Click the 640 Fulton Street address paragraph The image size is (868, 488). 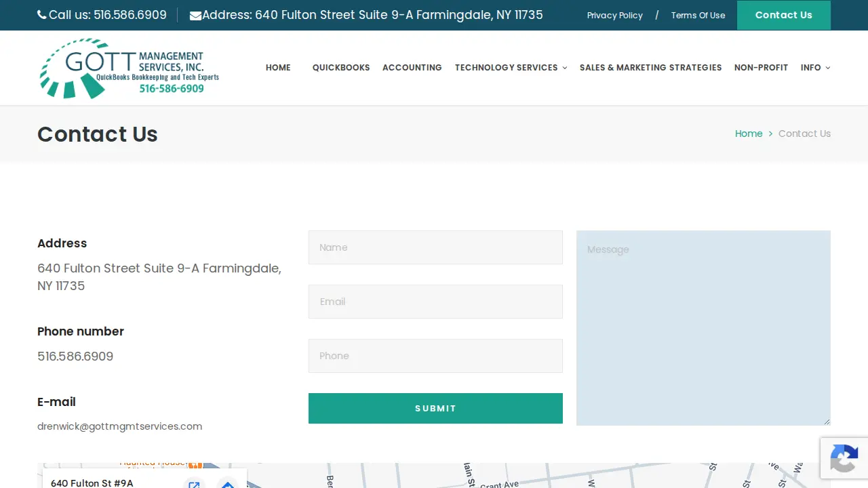click(159, 277)
